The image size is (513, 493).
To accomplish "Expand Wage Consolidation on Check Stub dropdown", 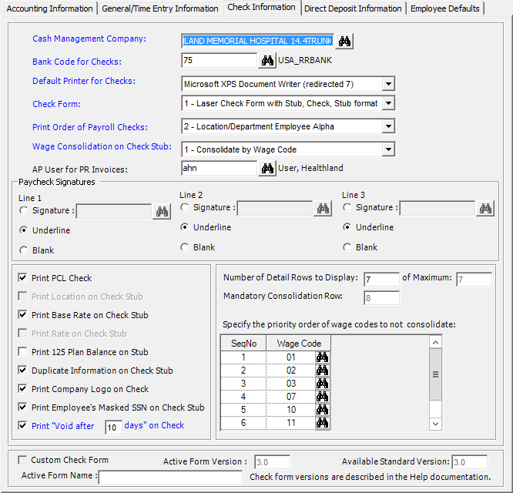I will pyautogui.click(x=388, y=149).
